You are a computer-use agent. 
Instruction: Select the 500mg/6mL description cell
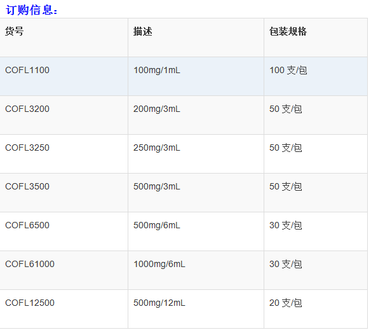click(x=196, y=231)
